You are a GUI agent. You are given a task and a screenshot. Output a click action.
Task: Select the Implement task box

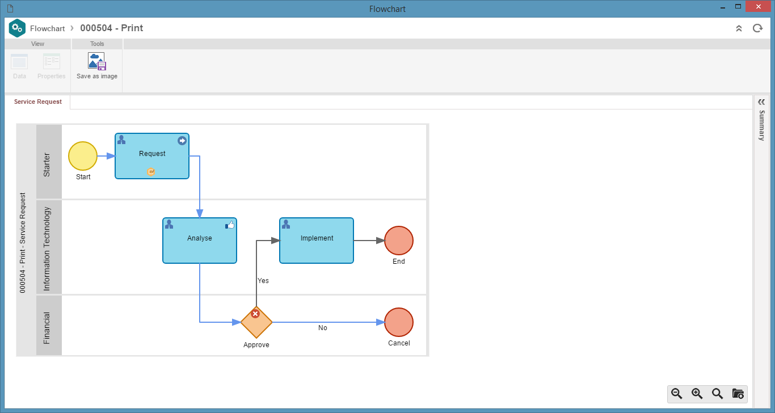[x=317, y=241]
